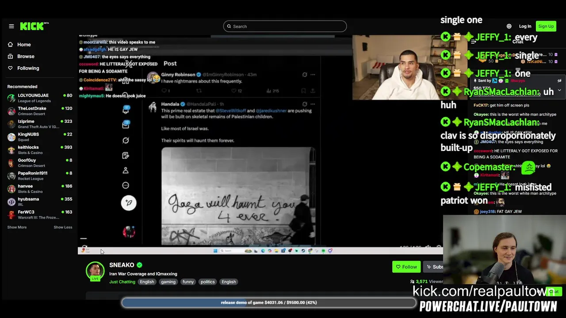Viewport: 566px width, 318px height.
Task: Click the green Sign Up button
Action: 546,26
